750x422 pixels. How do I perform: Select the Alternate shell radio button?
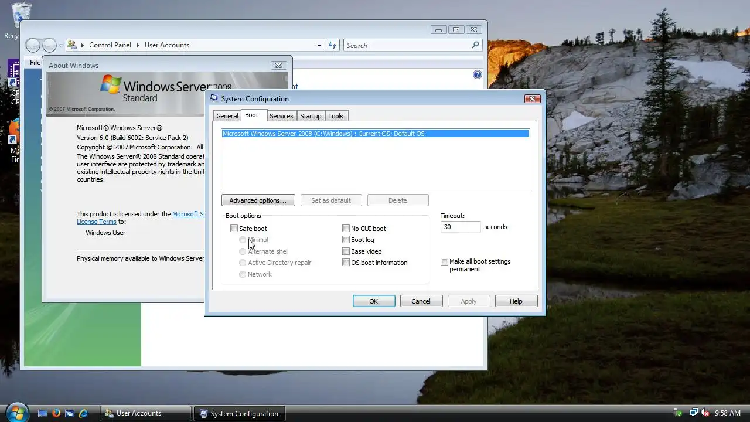[x=243, y=251]
